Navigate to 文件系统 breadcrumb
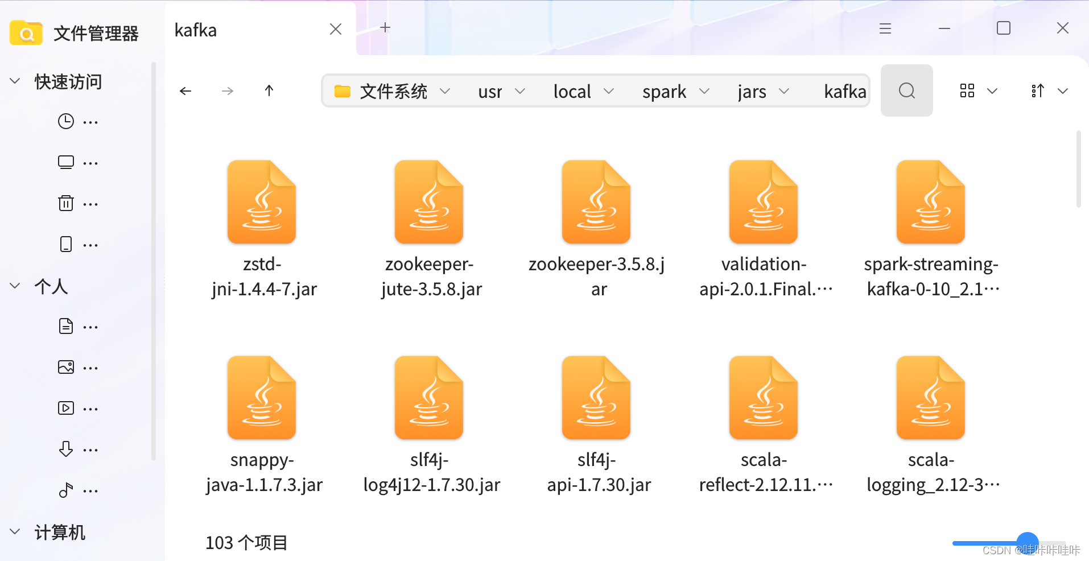 coord(393,91)
